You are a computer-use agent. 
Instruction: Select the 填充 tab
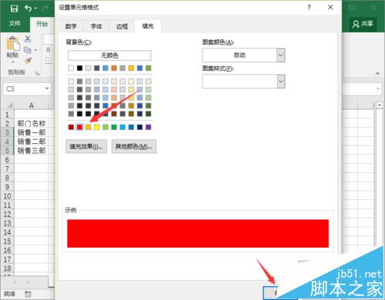(148, 26)
